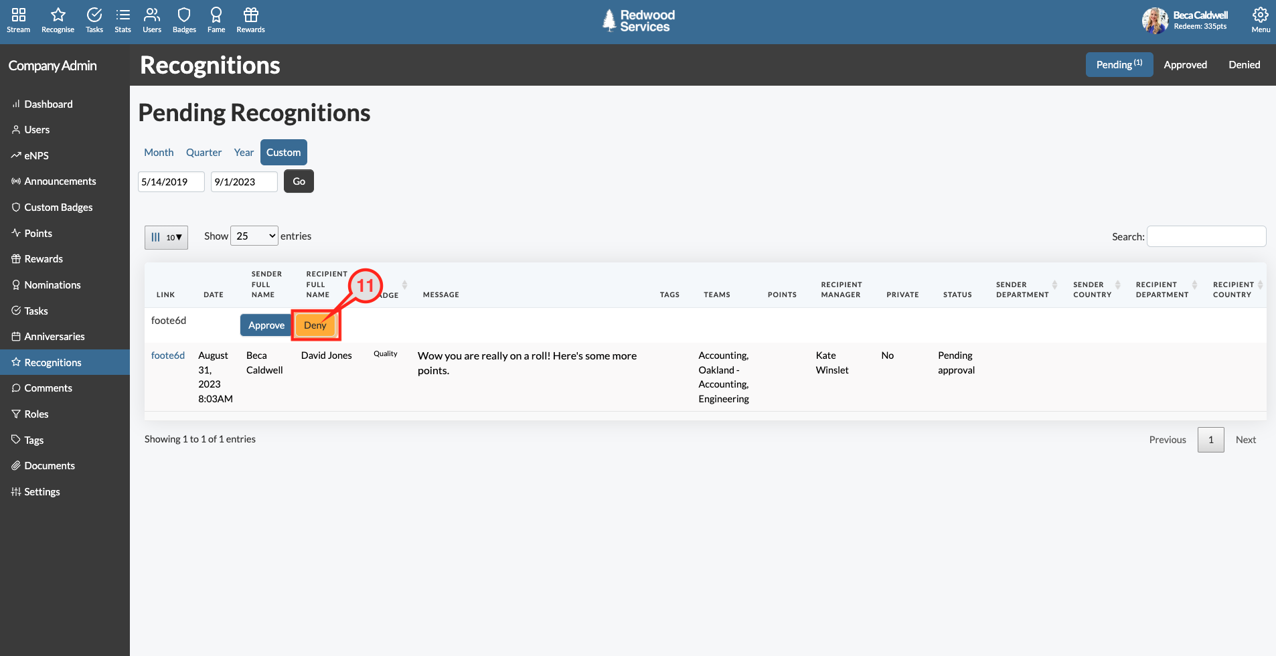Toggle sorting on the Teams column

click(716, 294)
